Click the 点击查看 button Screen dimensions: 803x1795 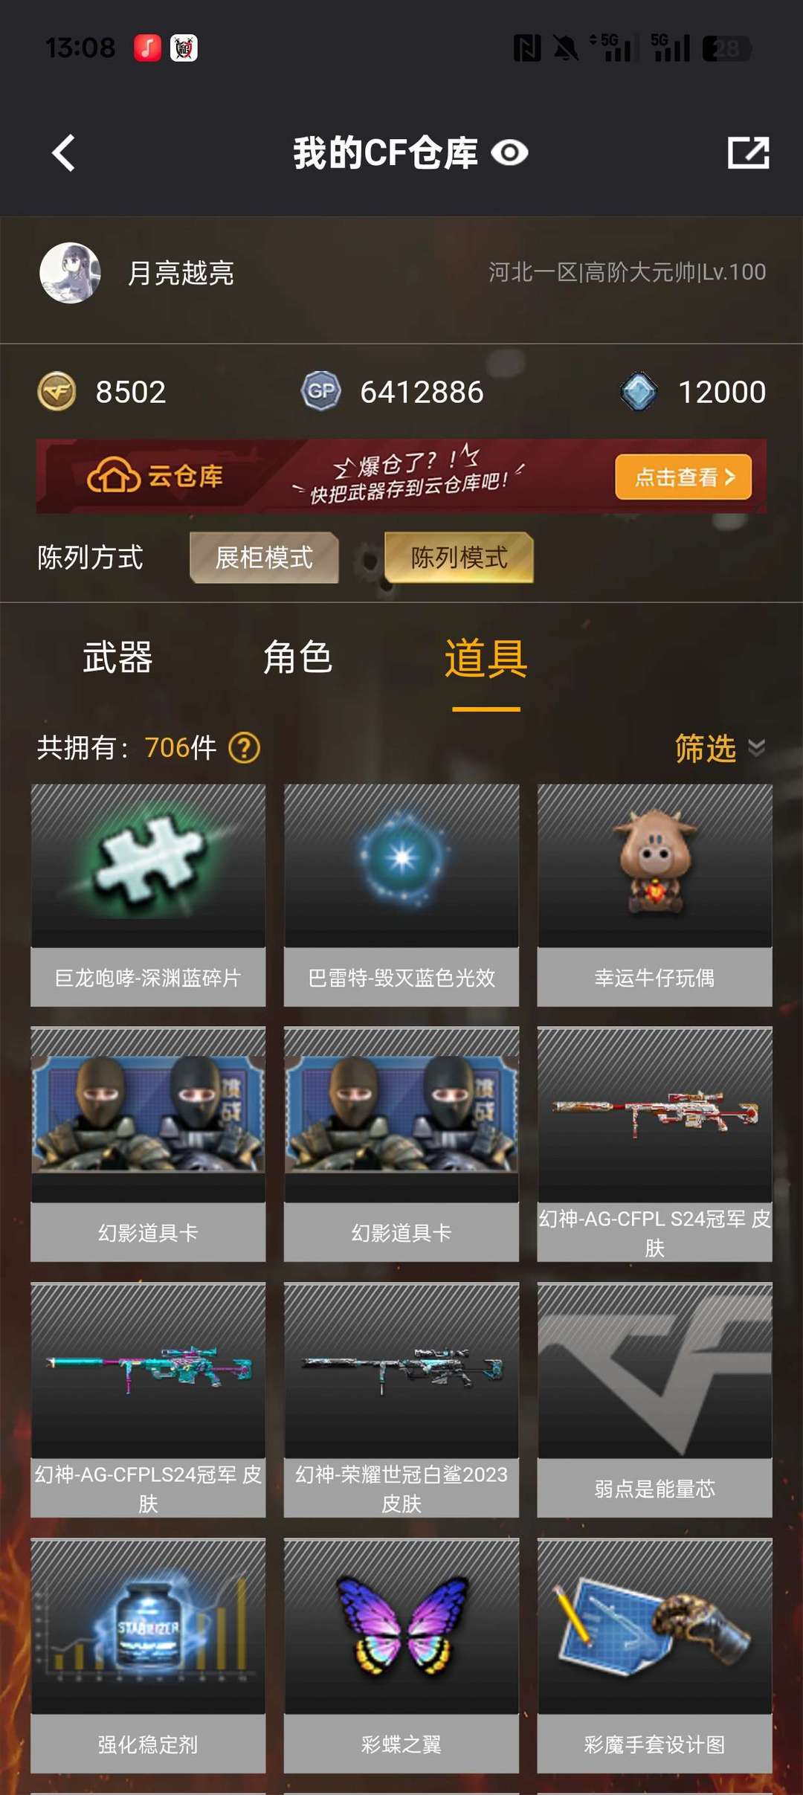pyautogui.click(x=683, y=477)
